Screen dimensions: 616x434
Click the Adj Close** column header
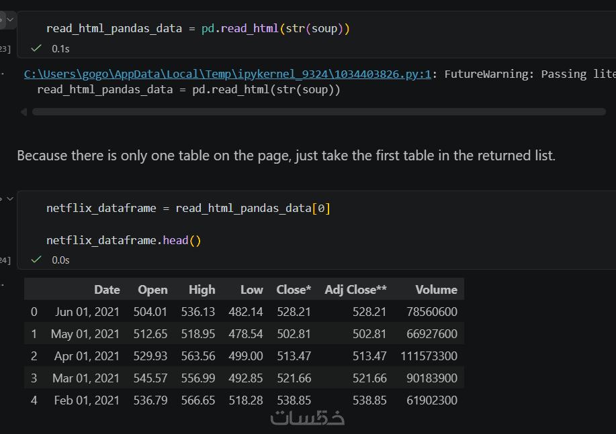click(355, 290)
